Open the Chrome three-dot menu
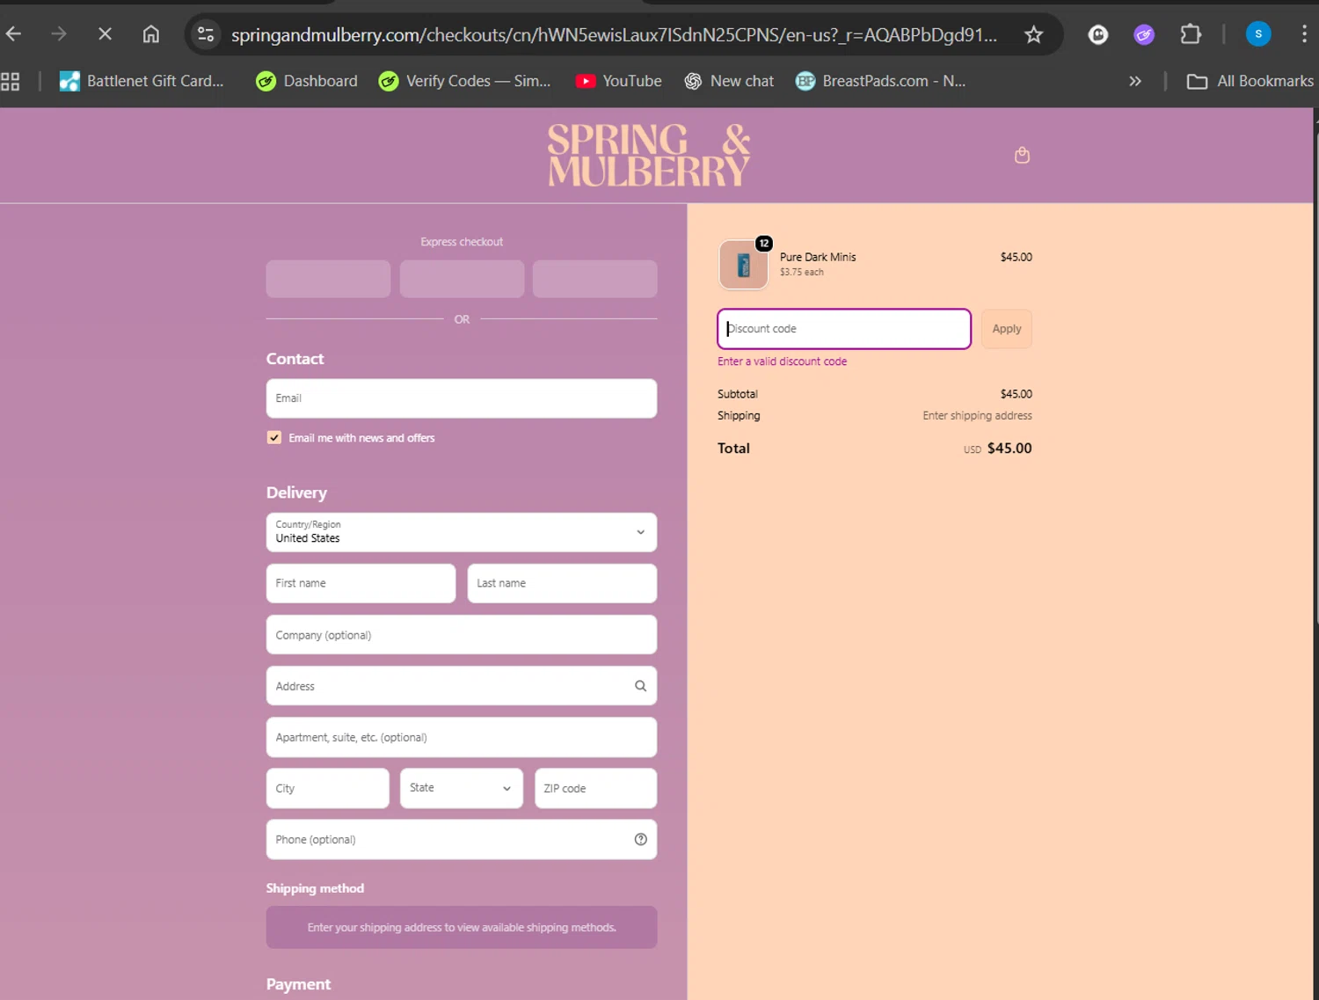The image size is (1319, 1000). pyautogui.click(x=1304, y=34)
